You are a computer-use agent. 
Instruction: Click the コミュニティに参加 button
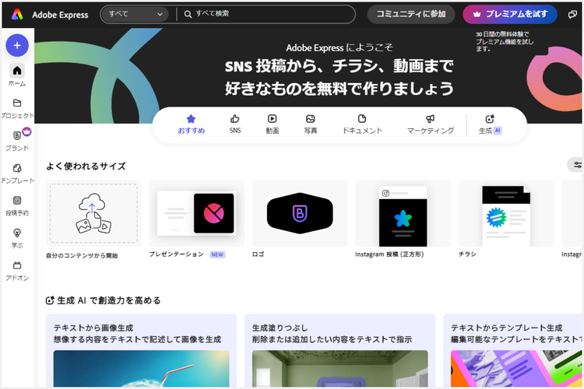tap(411, 14)
